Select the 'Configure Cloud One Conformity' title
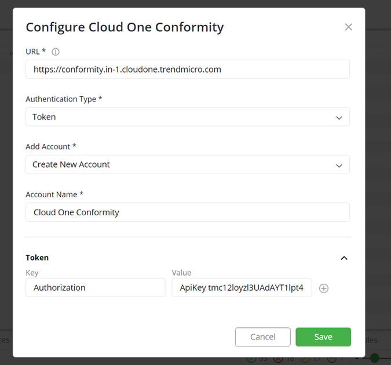Image resolution: width=391 pixels, height=365 pixels. coord(125,27)
